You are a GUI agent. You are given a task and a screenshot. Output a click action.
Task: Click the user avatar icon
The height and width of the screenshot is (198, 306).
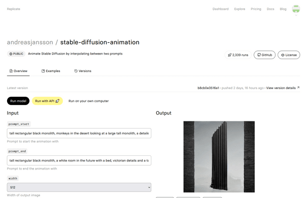[x=296, y=9]
